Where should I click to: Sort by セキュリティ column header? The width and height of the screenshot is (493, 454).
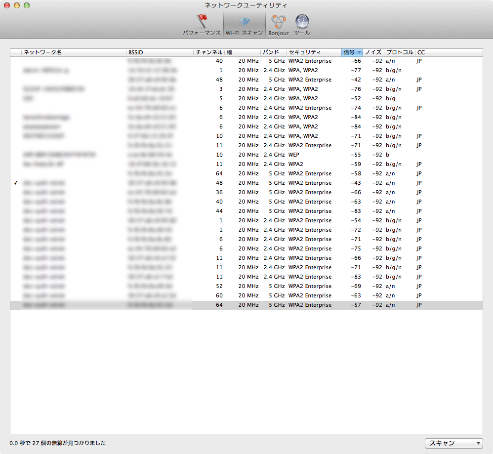[313, 52]
